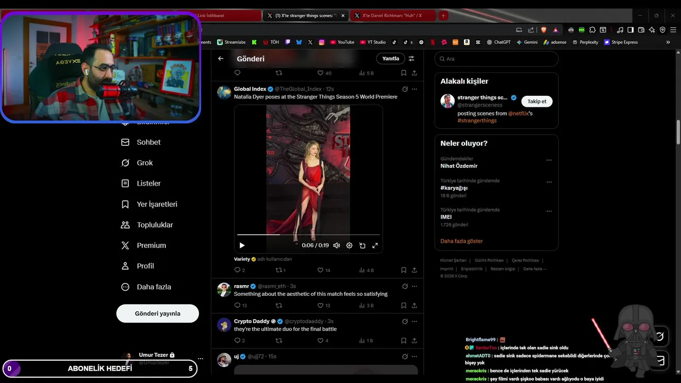Mute the video volume icon
This screenshot has width=681, height=383.
pyautogui.click(x=336, y=245)
